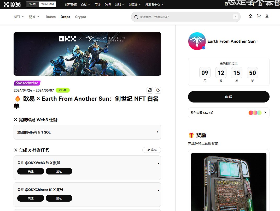Expand the 活动期间持有 ≥ 1 SOL task
The height and width of the screenshot is (211, 280).
(x=87, y=132)
